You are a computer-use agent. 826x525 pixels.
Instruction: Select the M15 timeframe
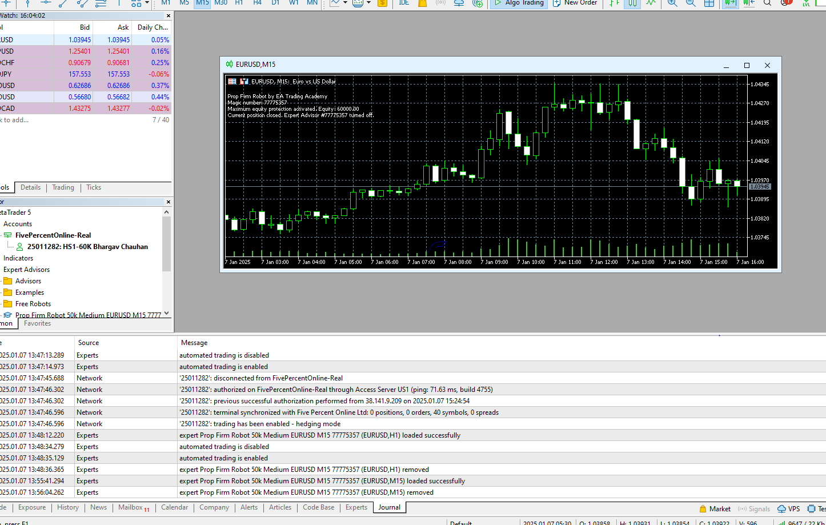(202, 3)
